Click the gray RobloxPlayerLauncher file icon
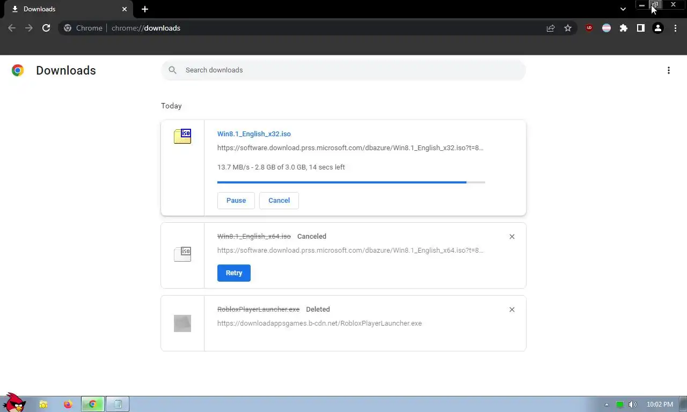The width and height of the screenshot is (687, 412). tap(182, 323)
